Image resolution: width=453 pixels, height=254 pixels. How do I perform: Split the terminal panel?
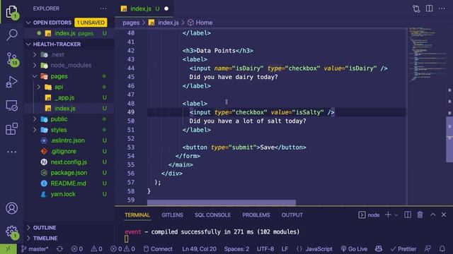[x=408, y=214]
